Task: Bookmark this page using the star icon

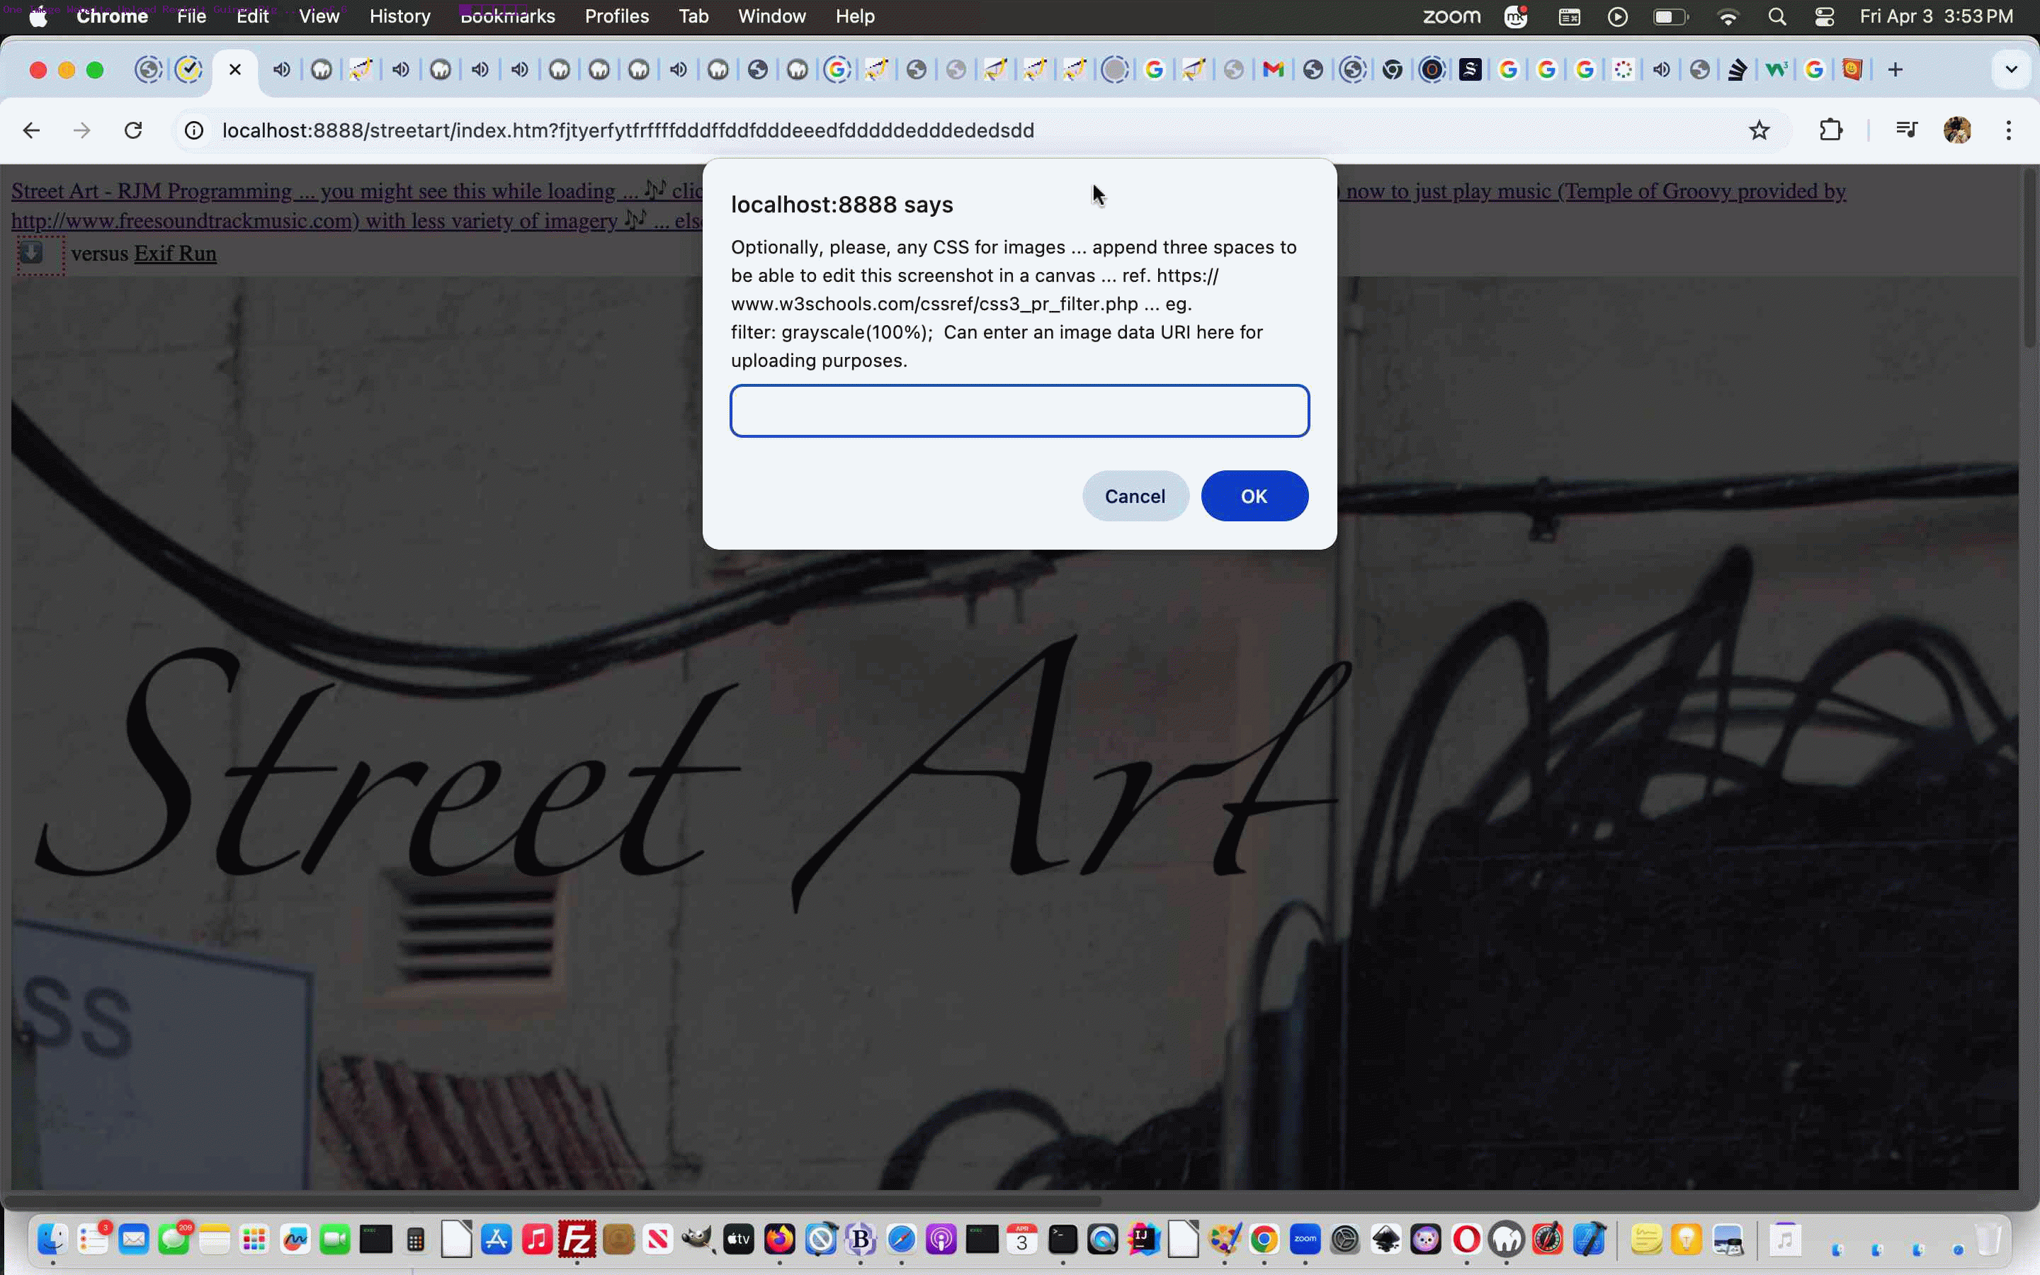Action: [1759, 131]
